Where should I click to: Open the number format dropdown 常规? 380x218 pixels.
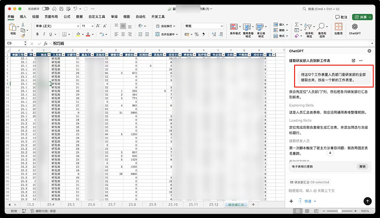204,26
